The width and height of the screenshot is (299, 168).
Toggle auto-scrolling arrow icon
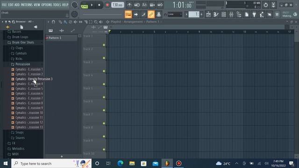tap(136, 14)
